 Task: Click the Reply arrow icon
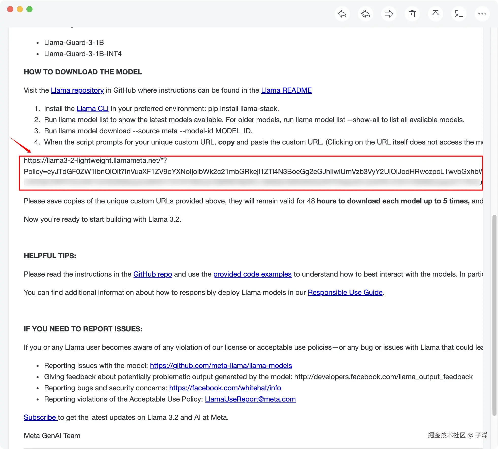coord(342,14)
